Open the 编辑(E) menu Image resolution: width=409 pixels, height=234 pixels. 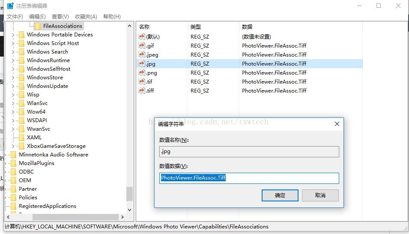tap(37, 16)
